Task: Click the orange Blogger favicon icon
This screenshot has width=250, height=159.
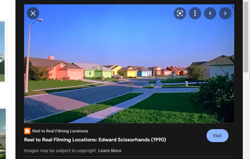Action: click(x=27, y=131)
